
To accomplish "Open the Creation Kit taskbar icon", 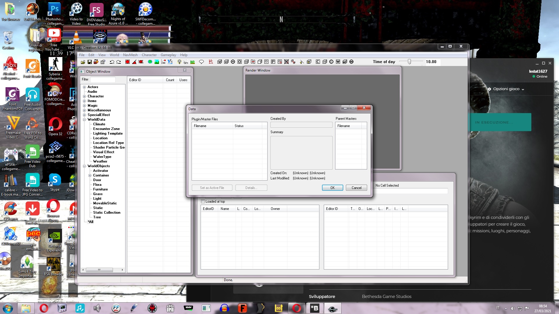I will tap(332, 308).
